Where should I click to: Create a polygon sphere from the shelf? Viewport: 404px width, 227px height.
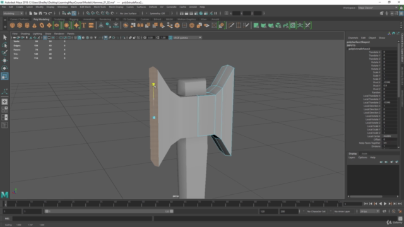13,25
